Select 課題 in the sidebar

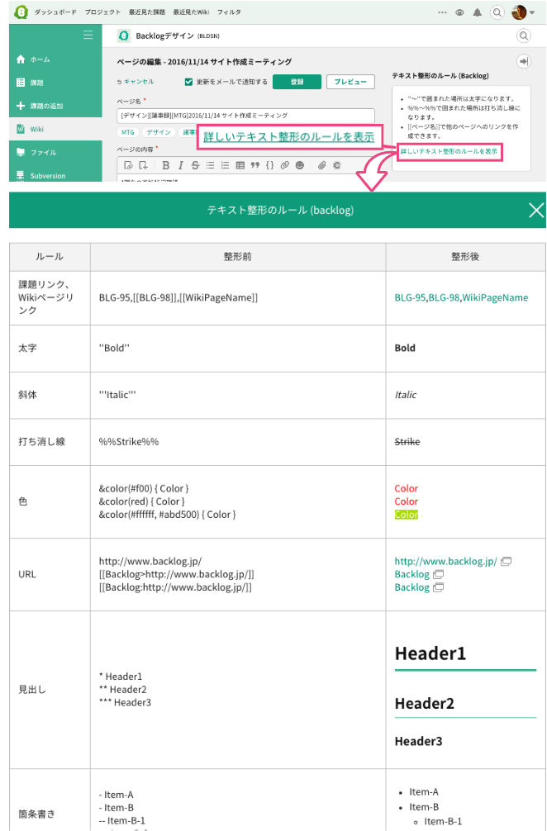[x=55, y=83]
